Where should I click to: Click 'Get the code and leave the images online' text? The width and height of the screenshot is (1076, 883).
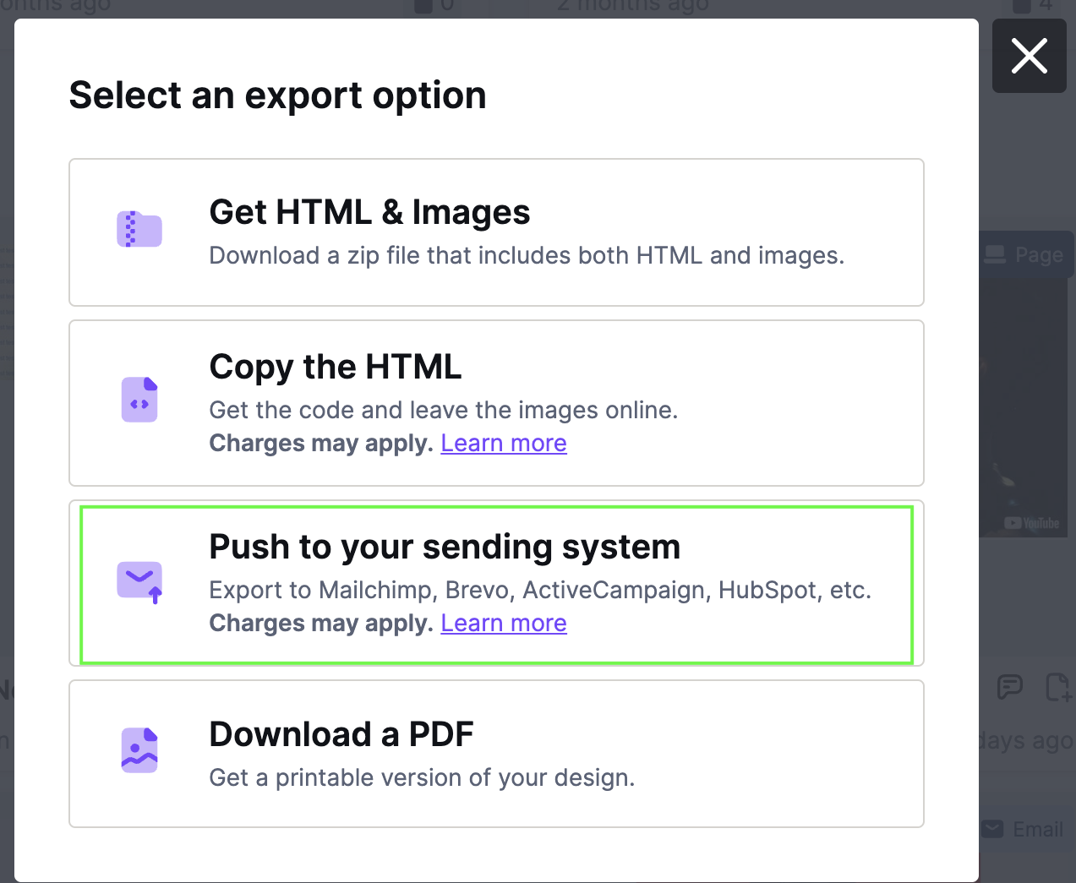click(444, 410)
